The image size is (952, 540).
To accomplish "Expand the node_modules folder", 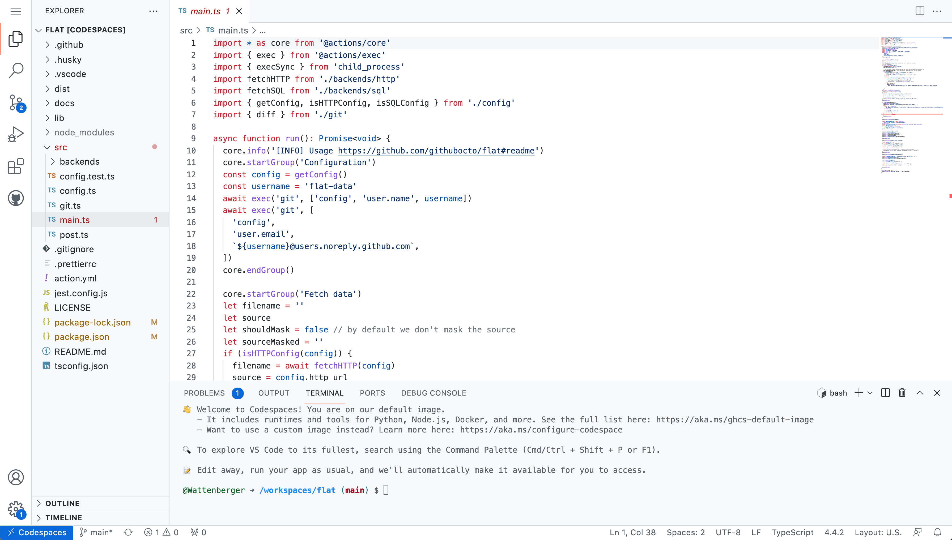I will (84, 132).
